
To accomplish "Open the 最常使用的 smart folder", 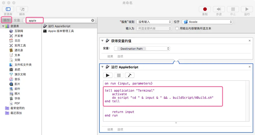I will (15, 108).
